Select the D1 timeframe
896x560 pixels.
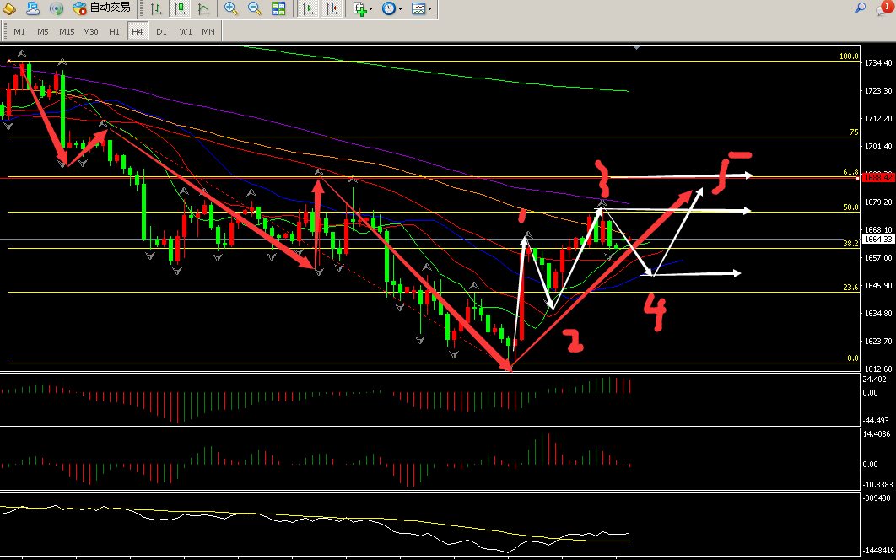point(161,31)
